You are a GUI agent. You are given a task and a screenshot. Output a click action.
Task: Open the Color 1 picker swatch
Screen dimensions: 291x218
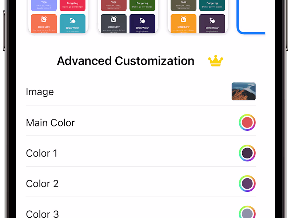click(x=247, y=153)
